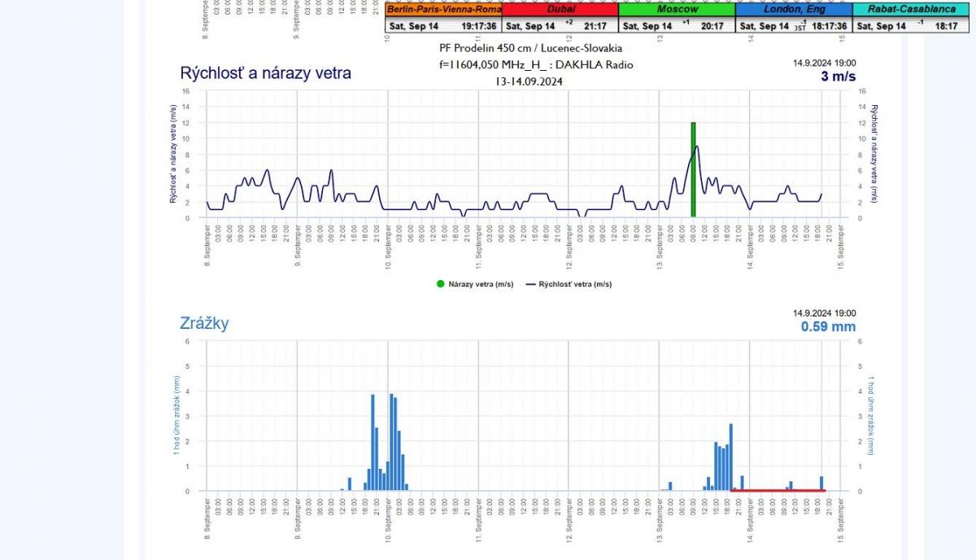Select the green Moscow clock tab
The width and height of the screenshot is (976, 560).
tap(677, 10)
